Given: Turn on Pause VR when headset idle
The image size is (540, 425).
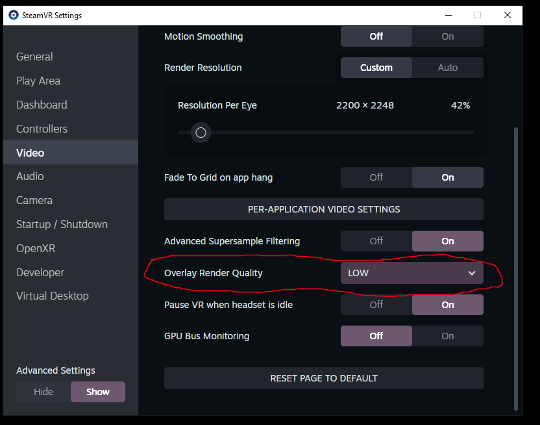Looking at the screenshot, I should 448,305.
